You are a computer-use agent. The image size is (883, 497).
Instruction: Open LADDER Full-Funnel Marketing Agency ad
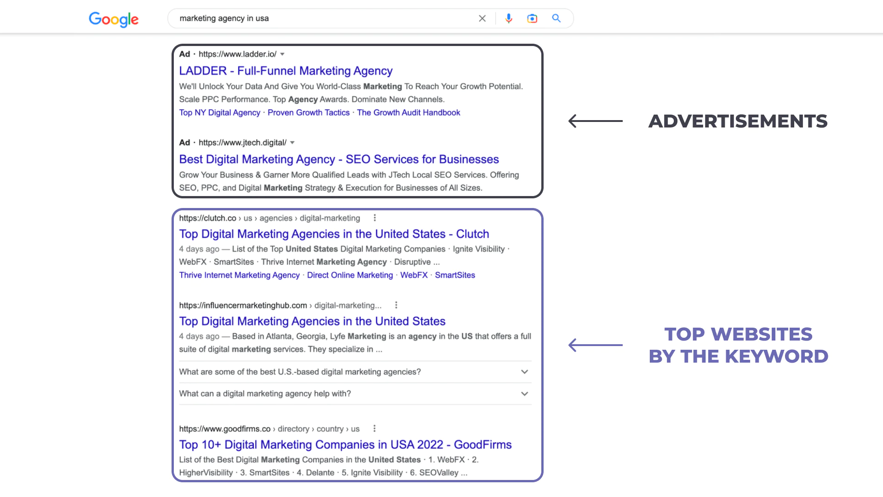point(286,71)
